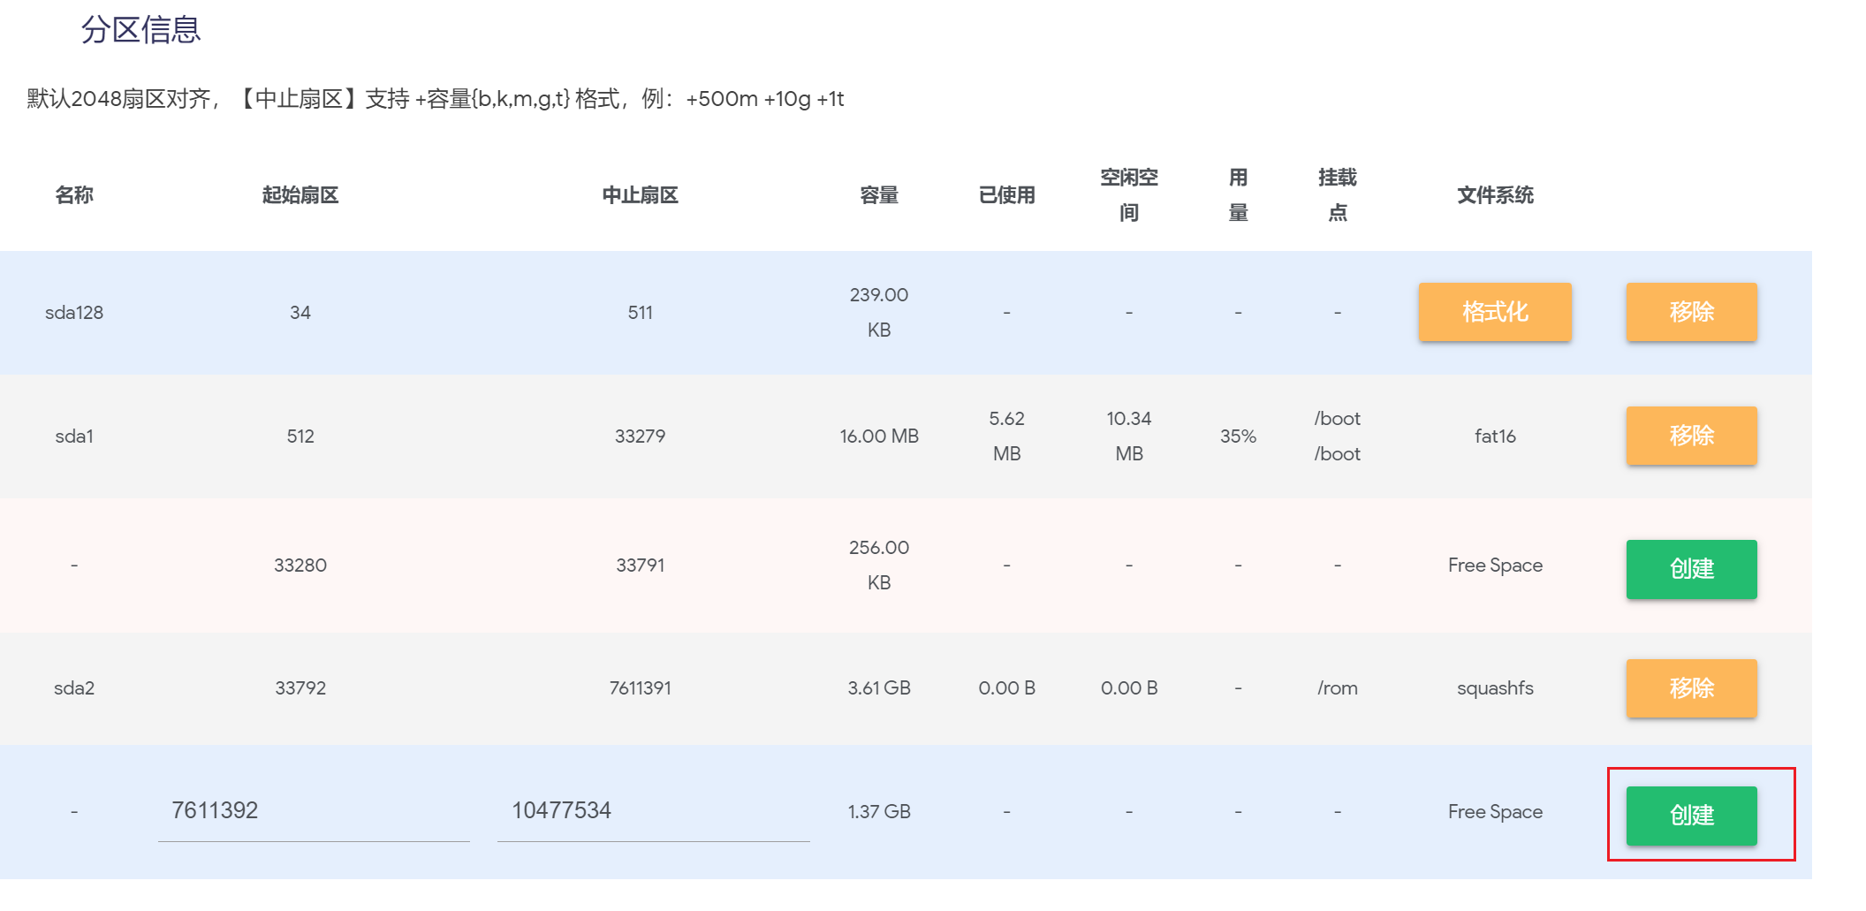
Task: Click the end sector field showing 10477534
Action: click(x=653, y=811)
